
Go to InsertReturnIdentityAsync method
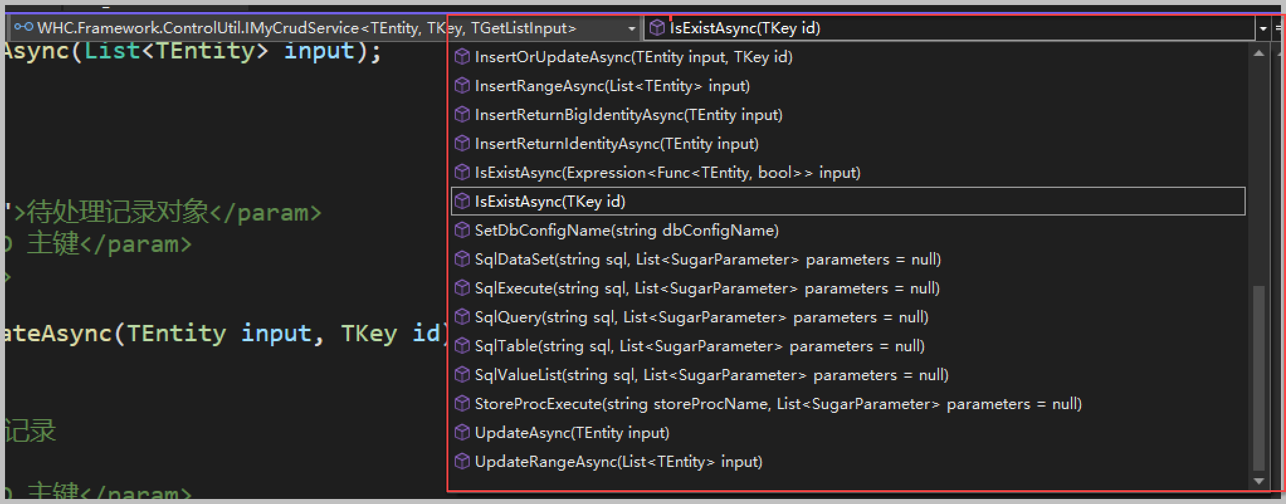point(616,144)
